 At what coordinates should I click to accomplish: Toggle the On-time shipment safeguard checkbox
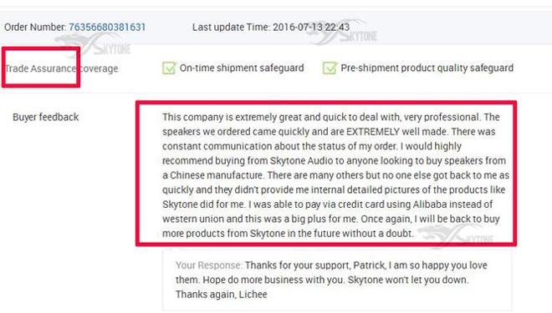(169, 68)
